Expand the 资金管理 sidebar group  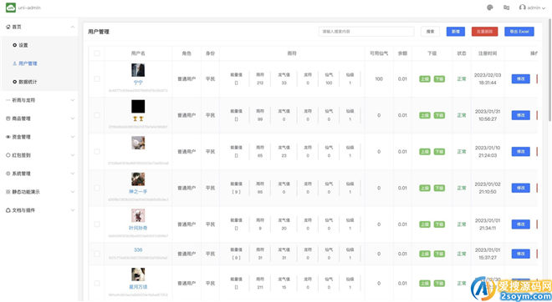coord(72,137)
